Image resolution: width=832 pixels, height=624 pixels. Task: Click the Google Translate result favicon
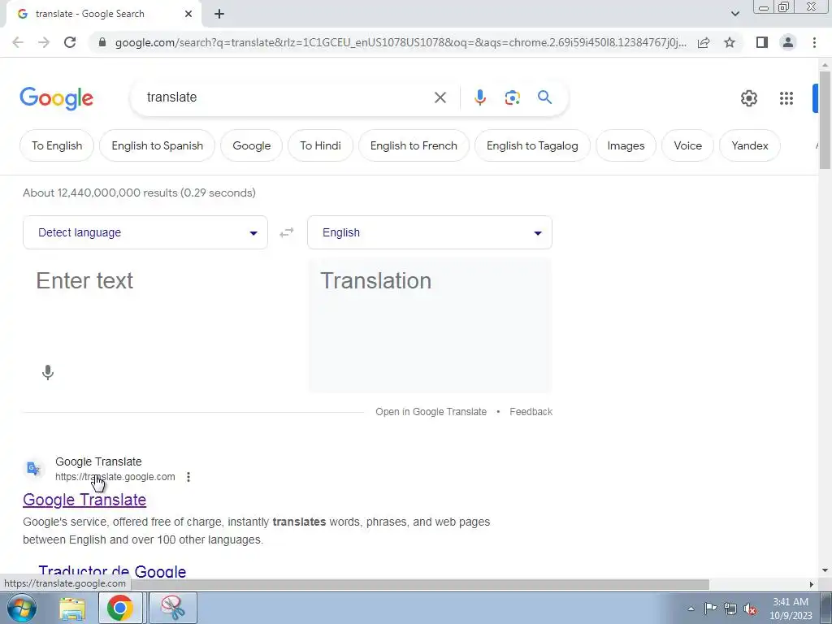click(x=34, y=469)
